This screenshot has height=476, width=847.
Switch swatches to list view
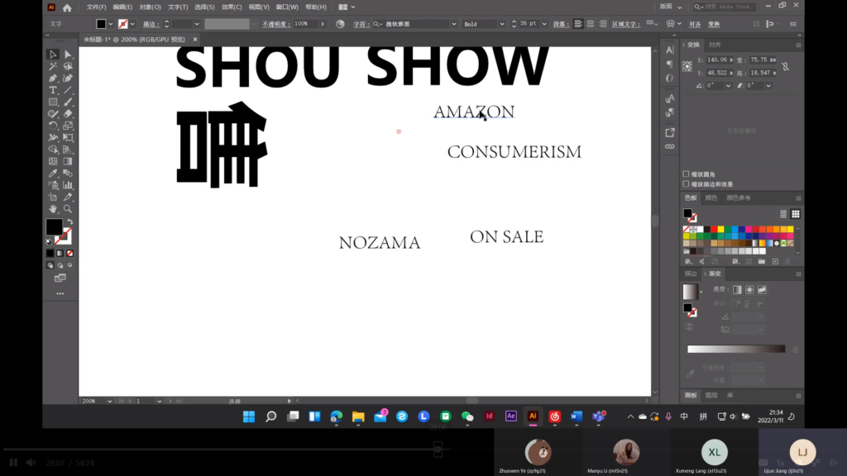[x=783, y=214]
